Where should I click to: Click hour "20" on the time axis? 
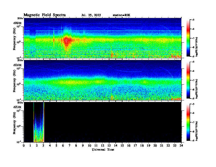155,145
